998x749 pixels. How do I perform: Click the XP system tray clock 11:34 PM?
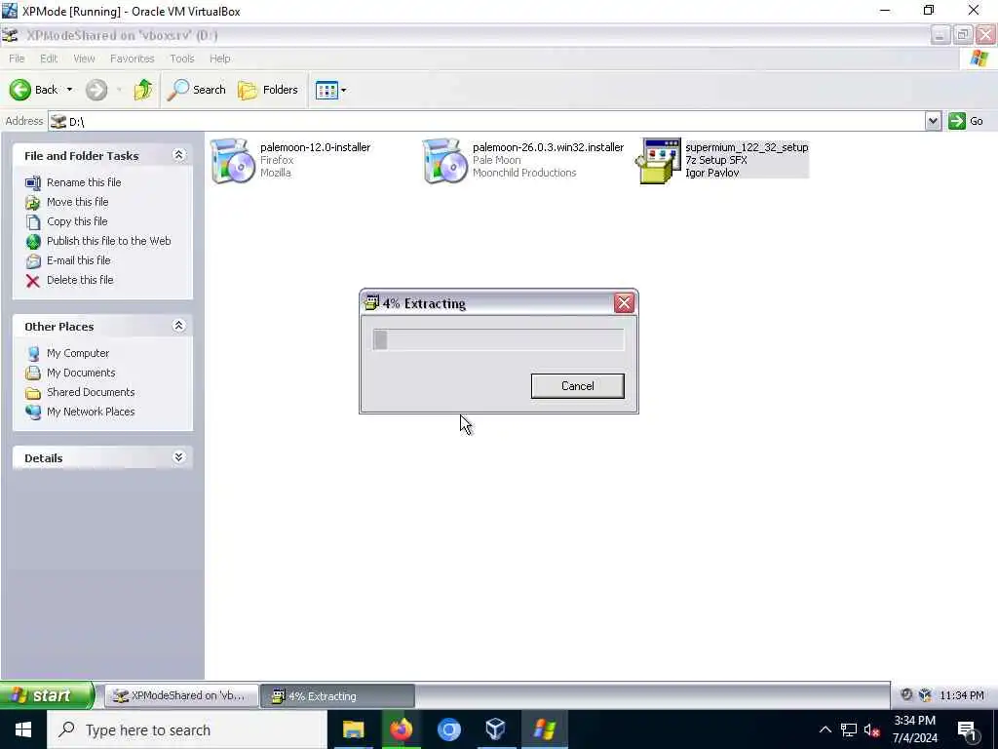(x=961, y=695)
